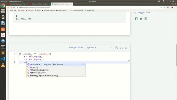Screen dimensions: 177x100
Task: Show applications grid in dock
Action: pyautogui.click(x=3, y=97)
